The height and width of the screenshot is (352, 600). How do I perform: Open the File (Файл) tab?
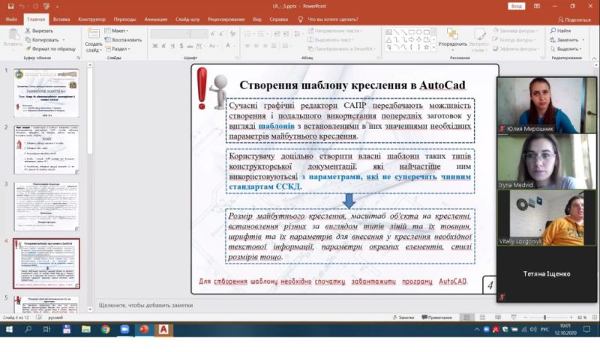pyautogui.click(x=11, y=19)
